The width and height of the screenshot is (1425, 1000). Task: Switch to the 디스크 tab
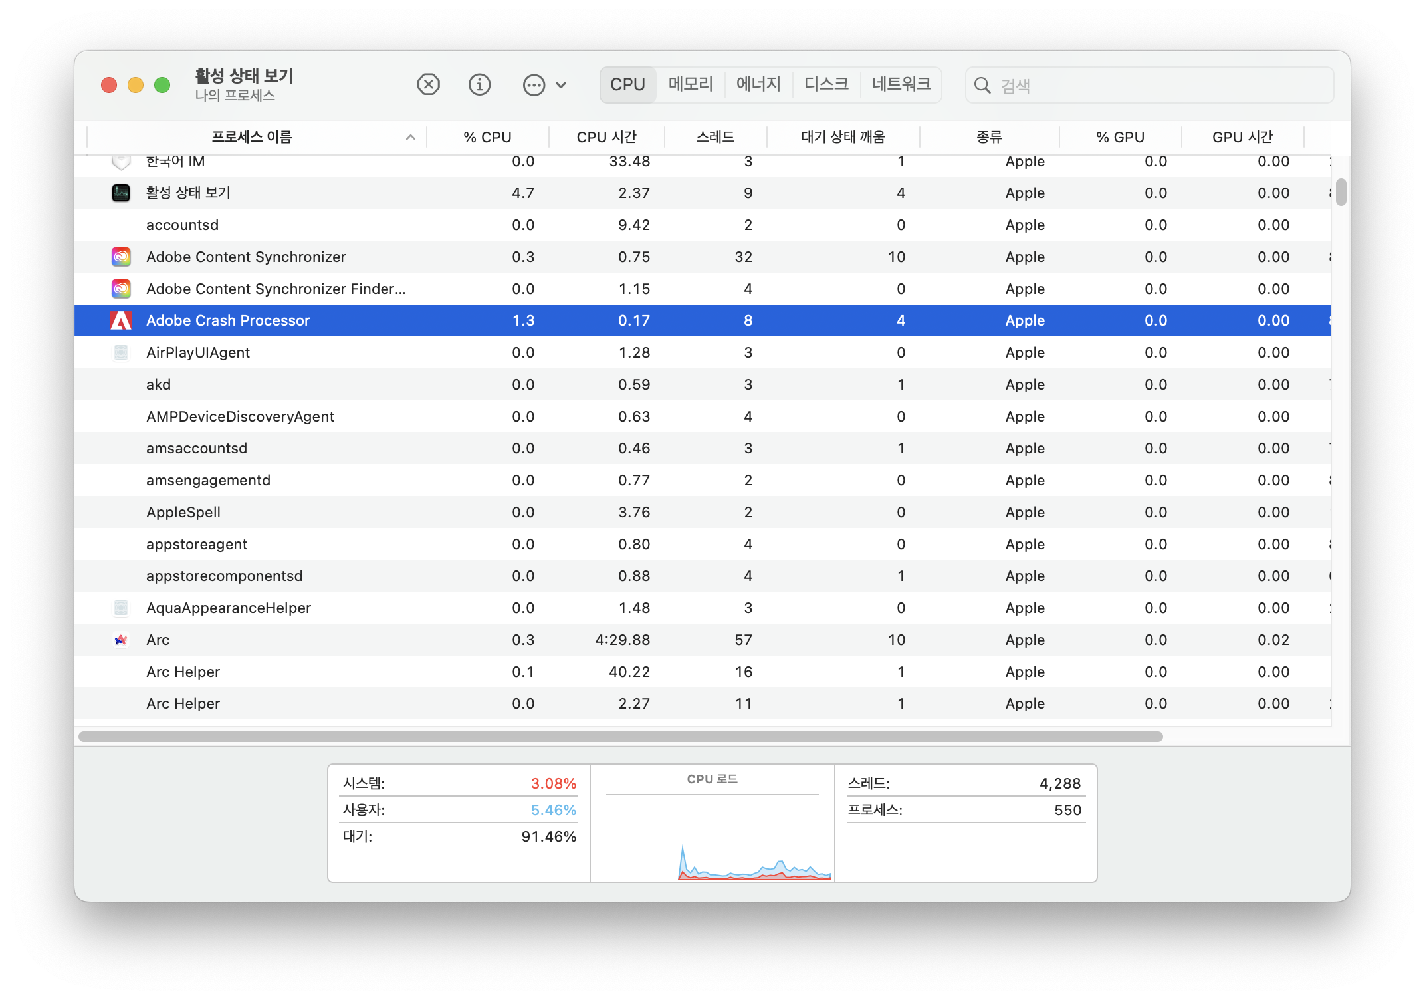(x=826, y=84)
